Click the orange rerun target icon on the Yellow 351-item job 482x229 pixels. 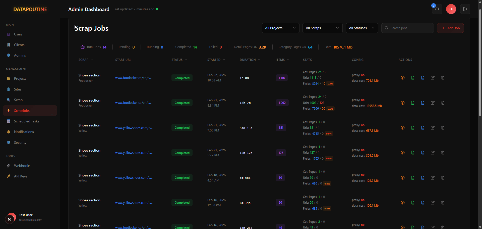pos(403,128)
